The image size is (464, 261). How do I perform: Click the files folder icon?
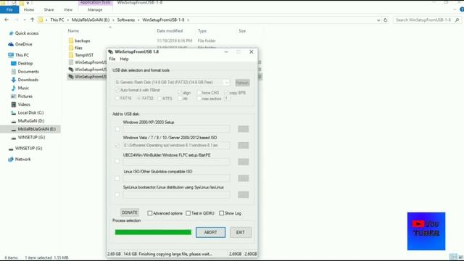[71, 48]
